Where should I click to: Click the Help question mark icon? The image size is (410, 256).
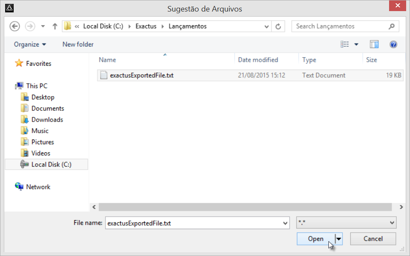coord(393,44)
